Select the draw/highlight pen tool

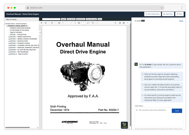(x=46, y=23)
